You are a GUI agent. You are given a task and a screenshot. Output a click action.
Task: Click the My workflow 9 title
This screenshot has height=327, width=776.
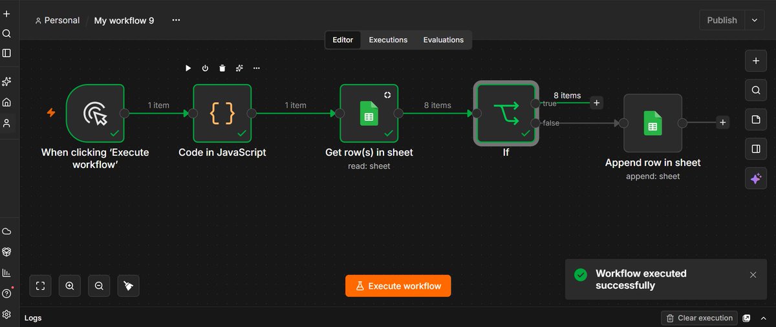point(124,20)
